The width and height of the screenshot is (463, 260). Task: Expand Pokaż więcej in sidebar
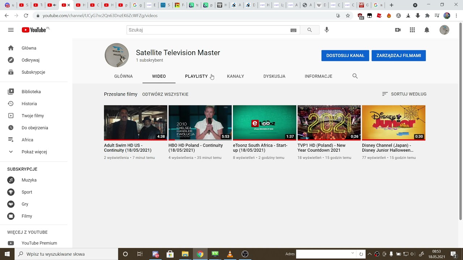[34, 152]
